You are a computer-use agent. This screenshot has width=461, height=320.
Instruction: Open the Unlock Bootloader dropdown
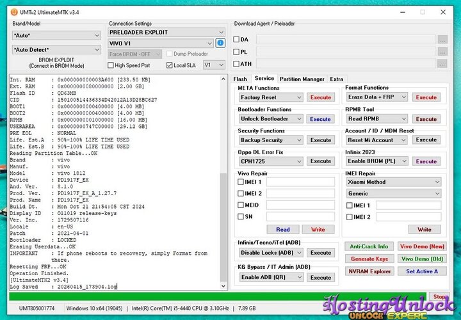click(271, 118)
